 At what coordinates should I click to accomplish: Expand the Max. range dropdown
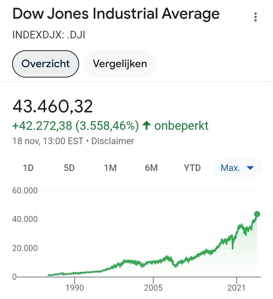pos(237,168)
